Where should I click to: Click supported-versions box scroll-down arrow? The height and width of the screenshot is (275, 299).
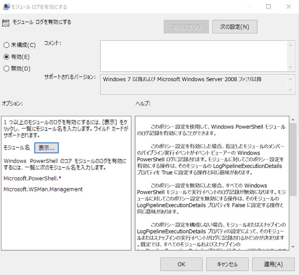tap(290, 90)
